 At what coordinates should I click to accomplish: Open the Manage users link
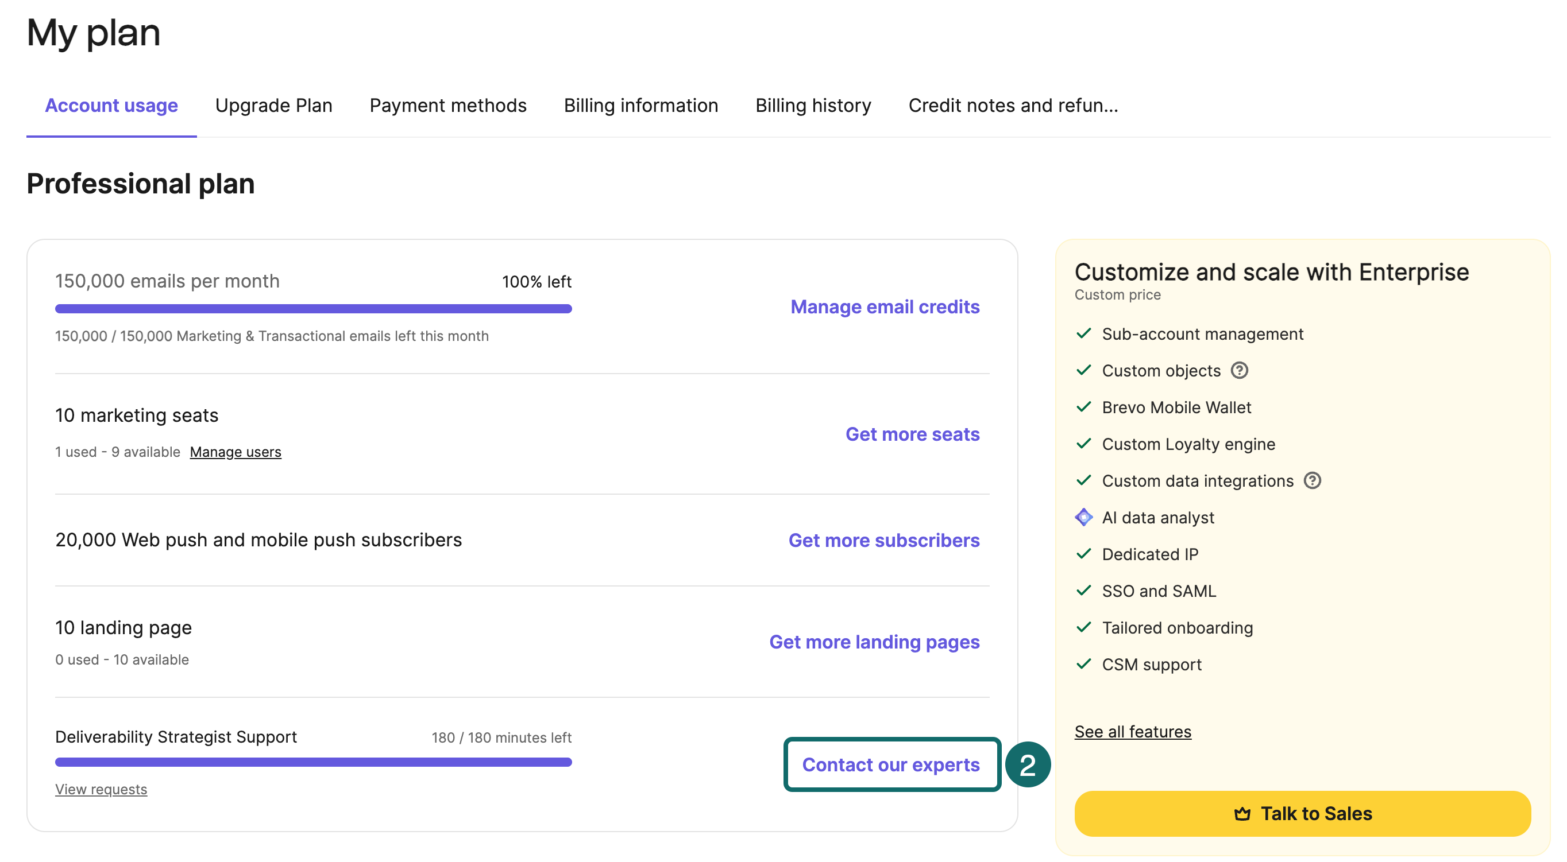[x=236, y=452]
